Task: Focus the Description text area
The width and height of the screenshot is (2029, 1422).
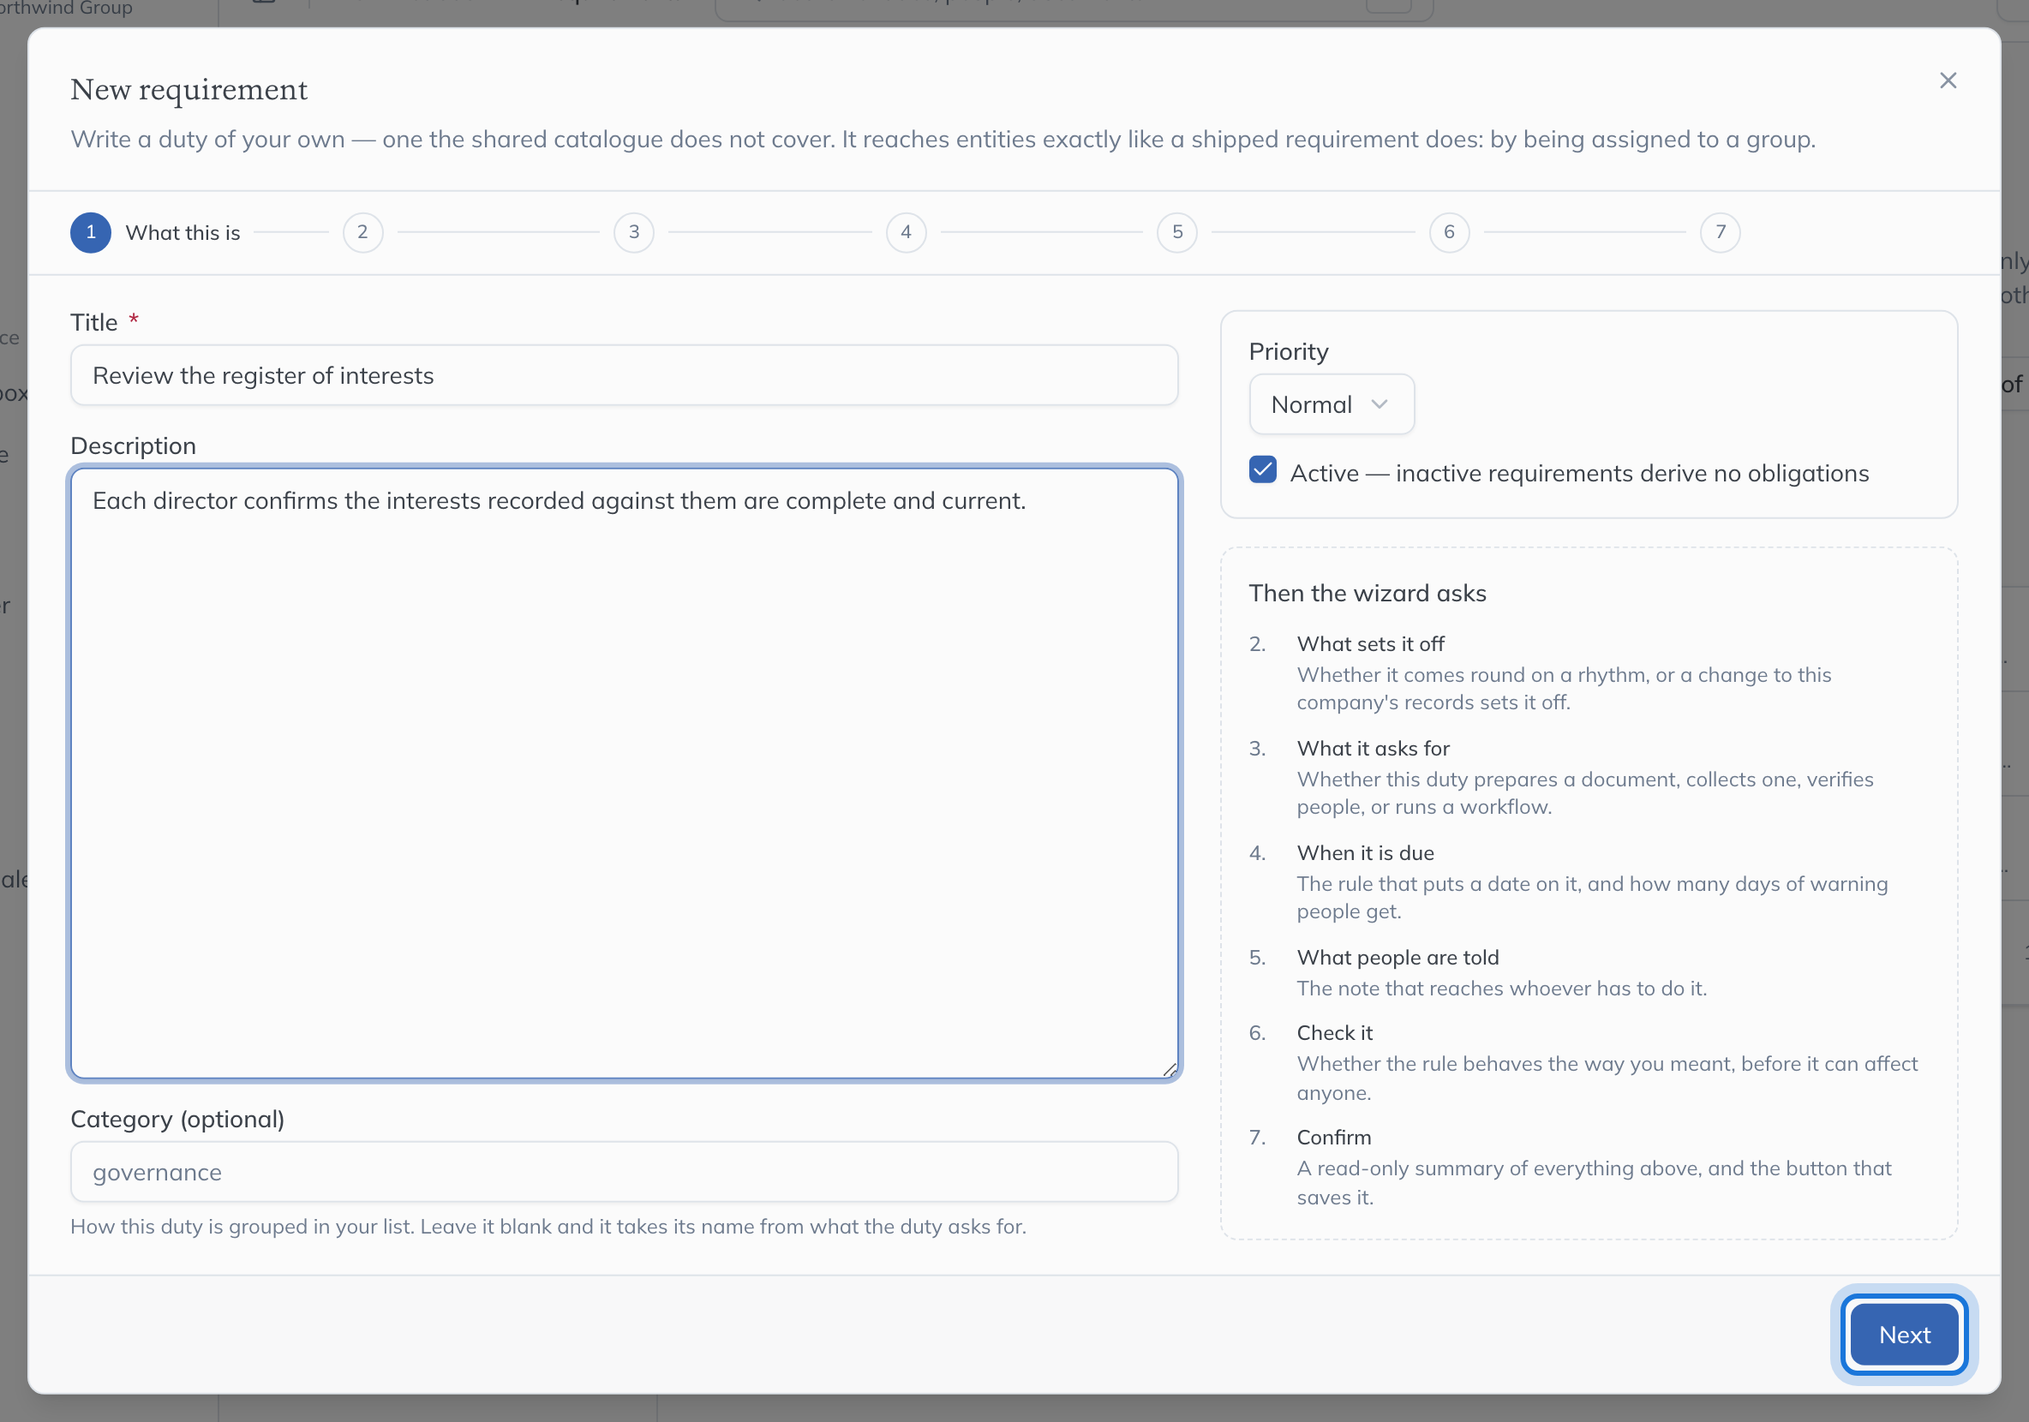Action: (624, 773)
